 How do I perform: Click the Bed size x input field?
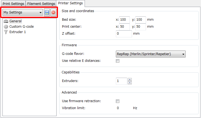124,20
